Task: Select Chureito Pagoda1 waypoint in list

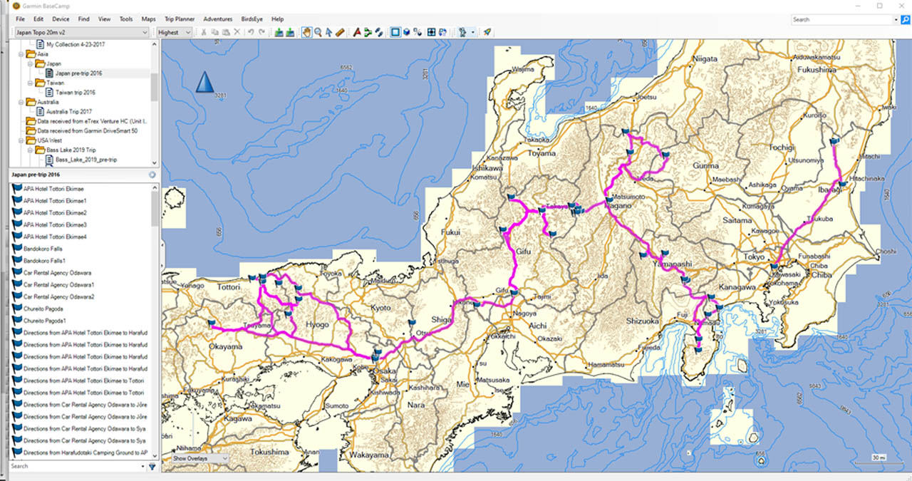Action: coord(44,321)
